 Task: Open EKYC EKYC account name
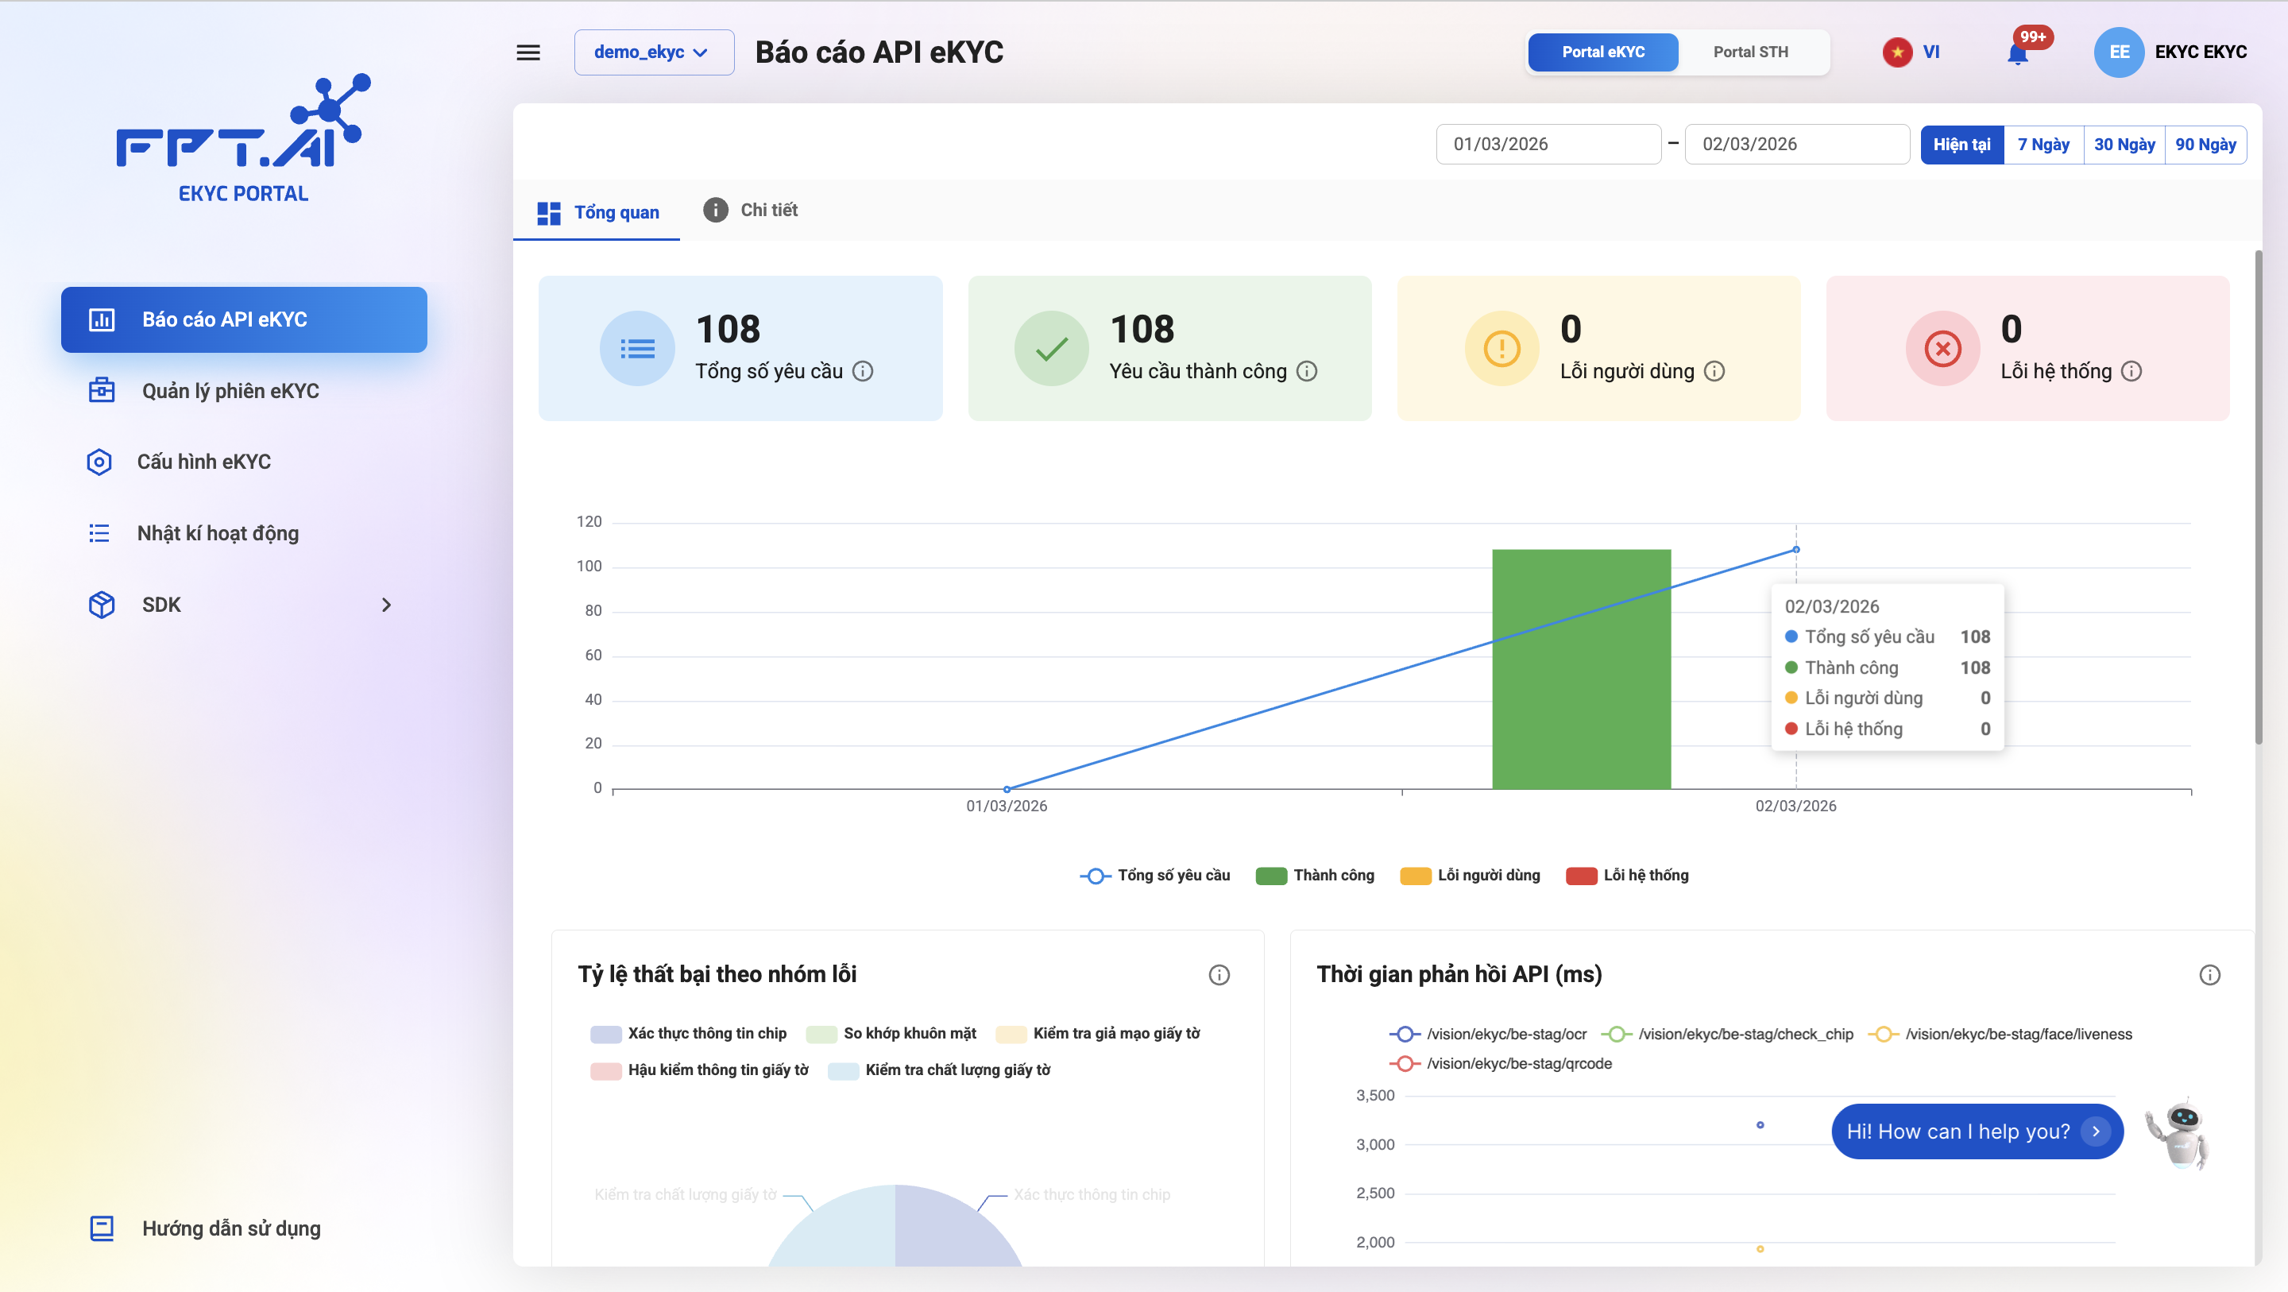pyautogui.click(x=2200, y=52)
